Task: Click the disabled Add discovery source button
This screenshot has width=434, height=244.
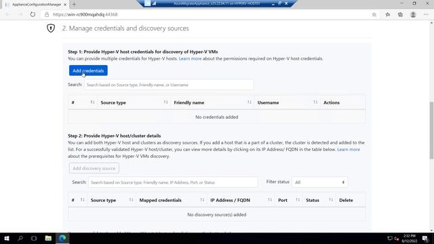Action: point(94,168)
